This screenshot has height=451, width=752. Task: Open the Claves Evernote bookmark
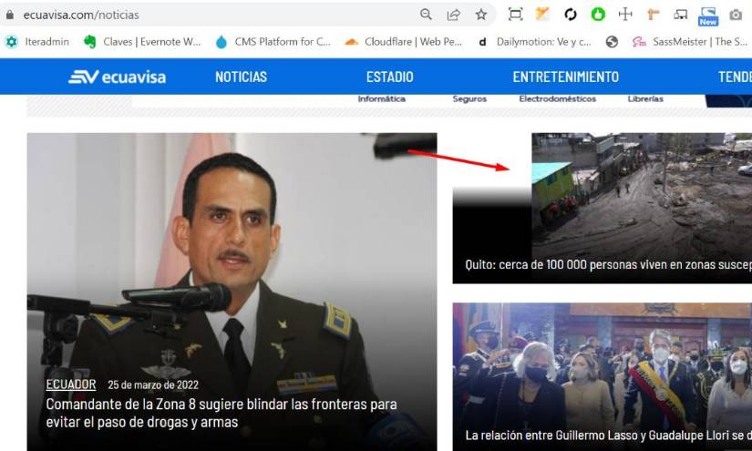142,42
